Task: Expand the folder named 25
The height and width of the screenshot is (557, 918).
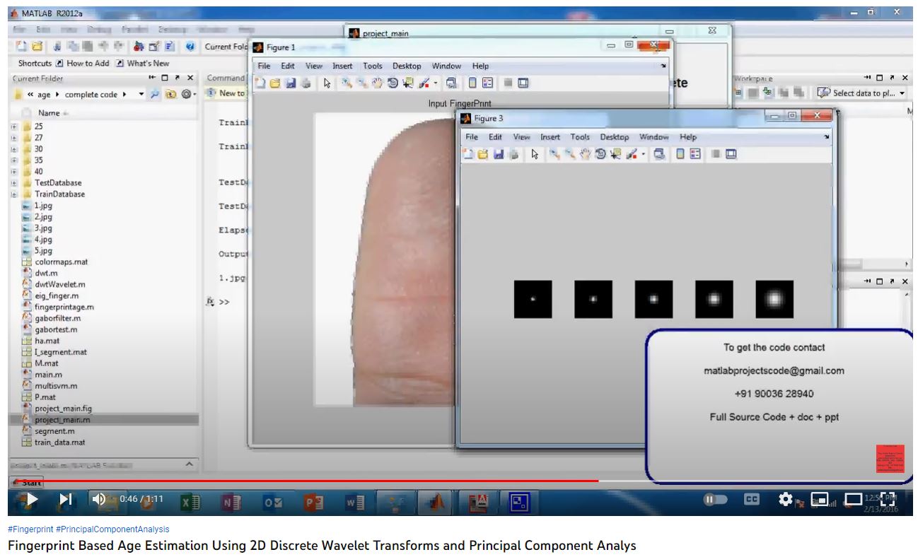Action: (14, 126)
